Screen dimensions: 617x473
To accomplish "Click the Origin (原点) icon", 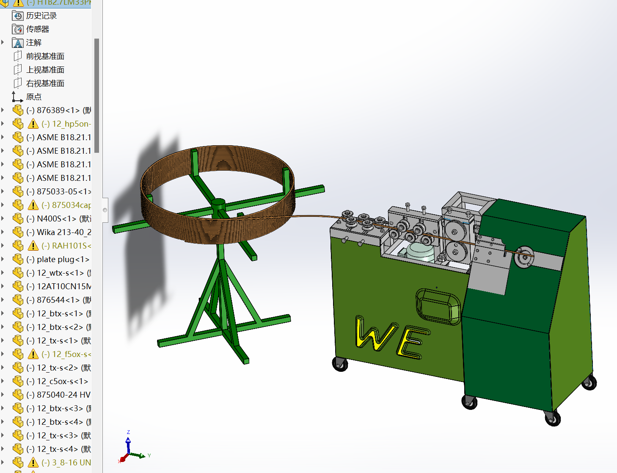I will click(17, 97).
